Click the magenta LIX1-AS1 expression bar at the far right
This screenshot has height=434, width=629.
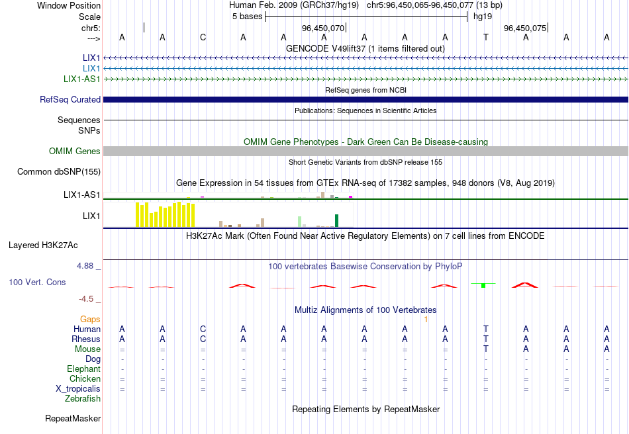click(351, 196)
